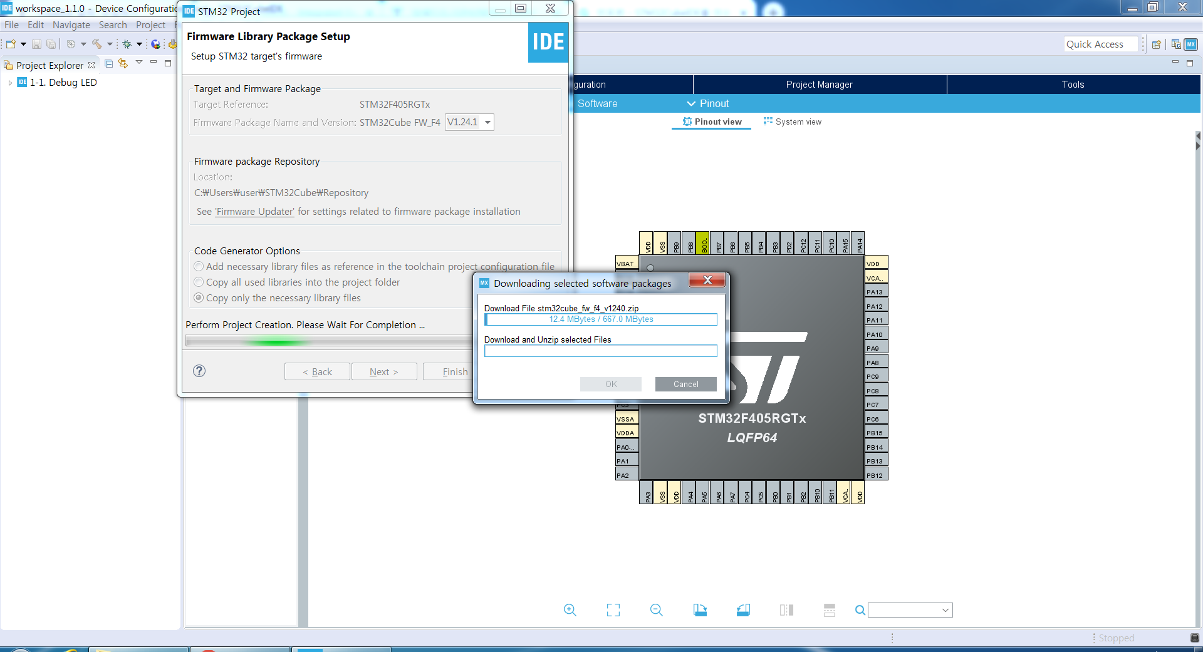Open the Search menu
The image size is (1203, 652).
coord(113,25)
